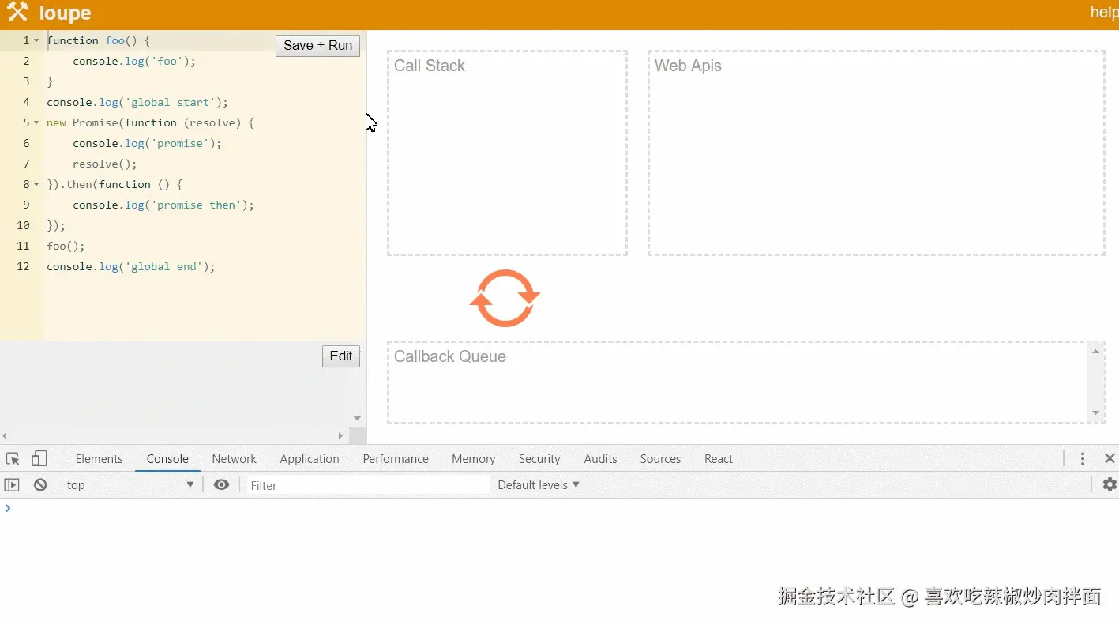Show the console sidebar icon
1119x625 pixels.
[x=12, y=485]
